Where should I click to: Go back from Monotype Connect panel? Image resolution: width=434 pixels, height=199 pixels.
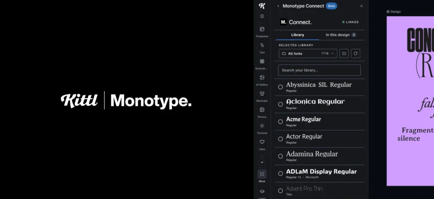tap(278, 6)
